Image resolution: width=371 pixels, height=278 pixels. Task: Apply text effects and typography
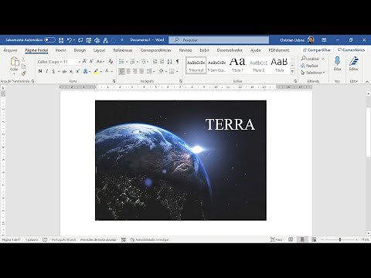coord(85,71)
